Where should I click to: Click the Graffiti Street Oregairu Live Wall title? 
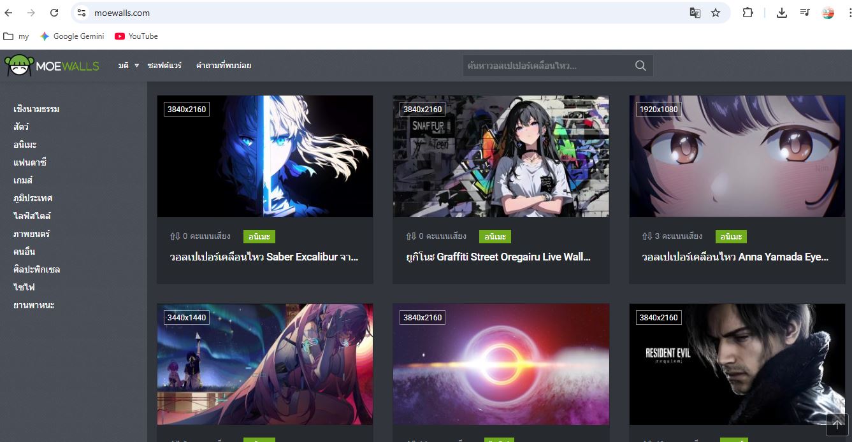[x=498, y=257]
